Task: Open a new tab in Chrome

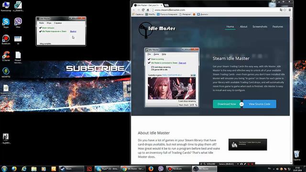Action: tap(166, 5)
